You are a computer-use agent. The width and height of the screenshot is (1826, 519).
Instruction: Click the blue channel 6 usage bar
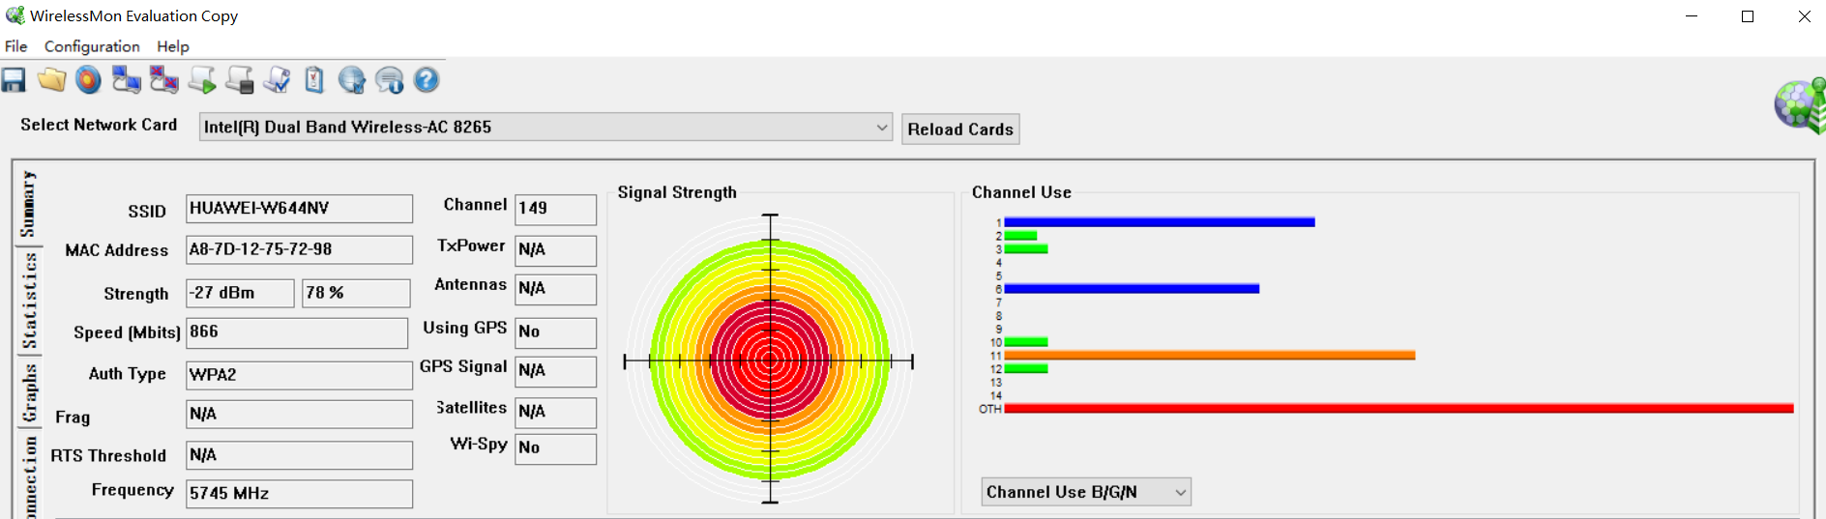(x=1132, y=289)
